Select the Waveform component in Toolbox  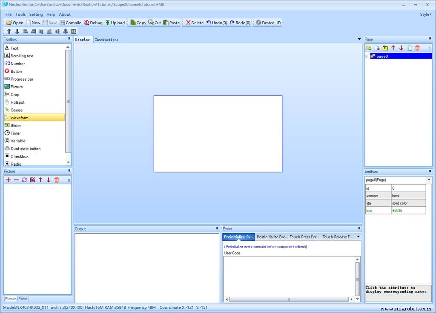click(34, 118)
